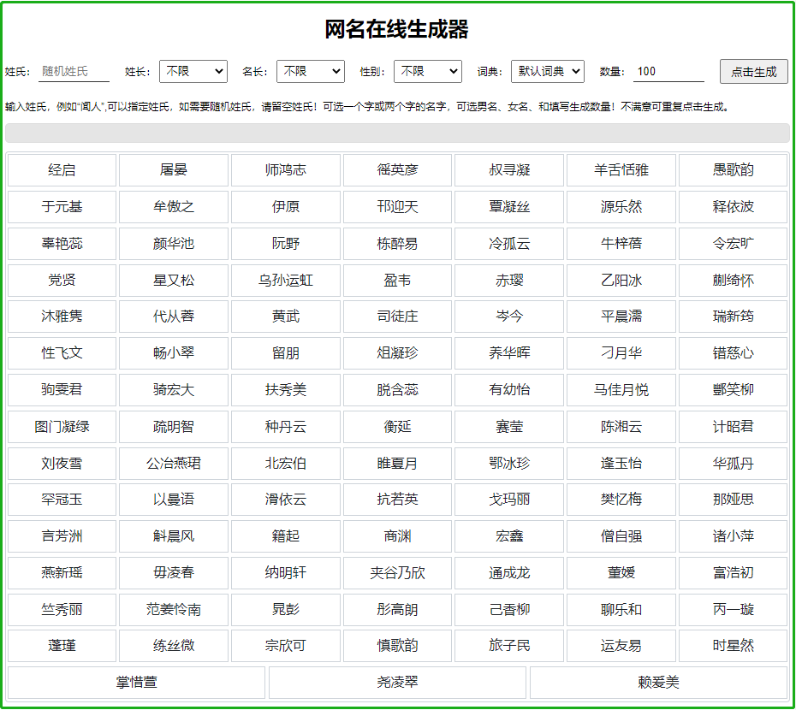Select the name 代从蓉
This screenshot has width=796, height=710.
click(174, 317)
